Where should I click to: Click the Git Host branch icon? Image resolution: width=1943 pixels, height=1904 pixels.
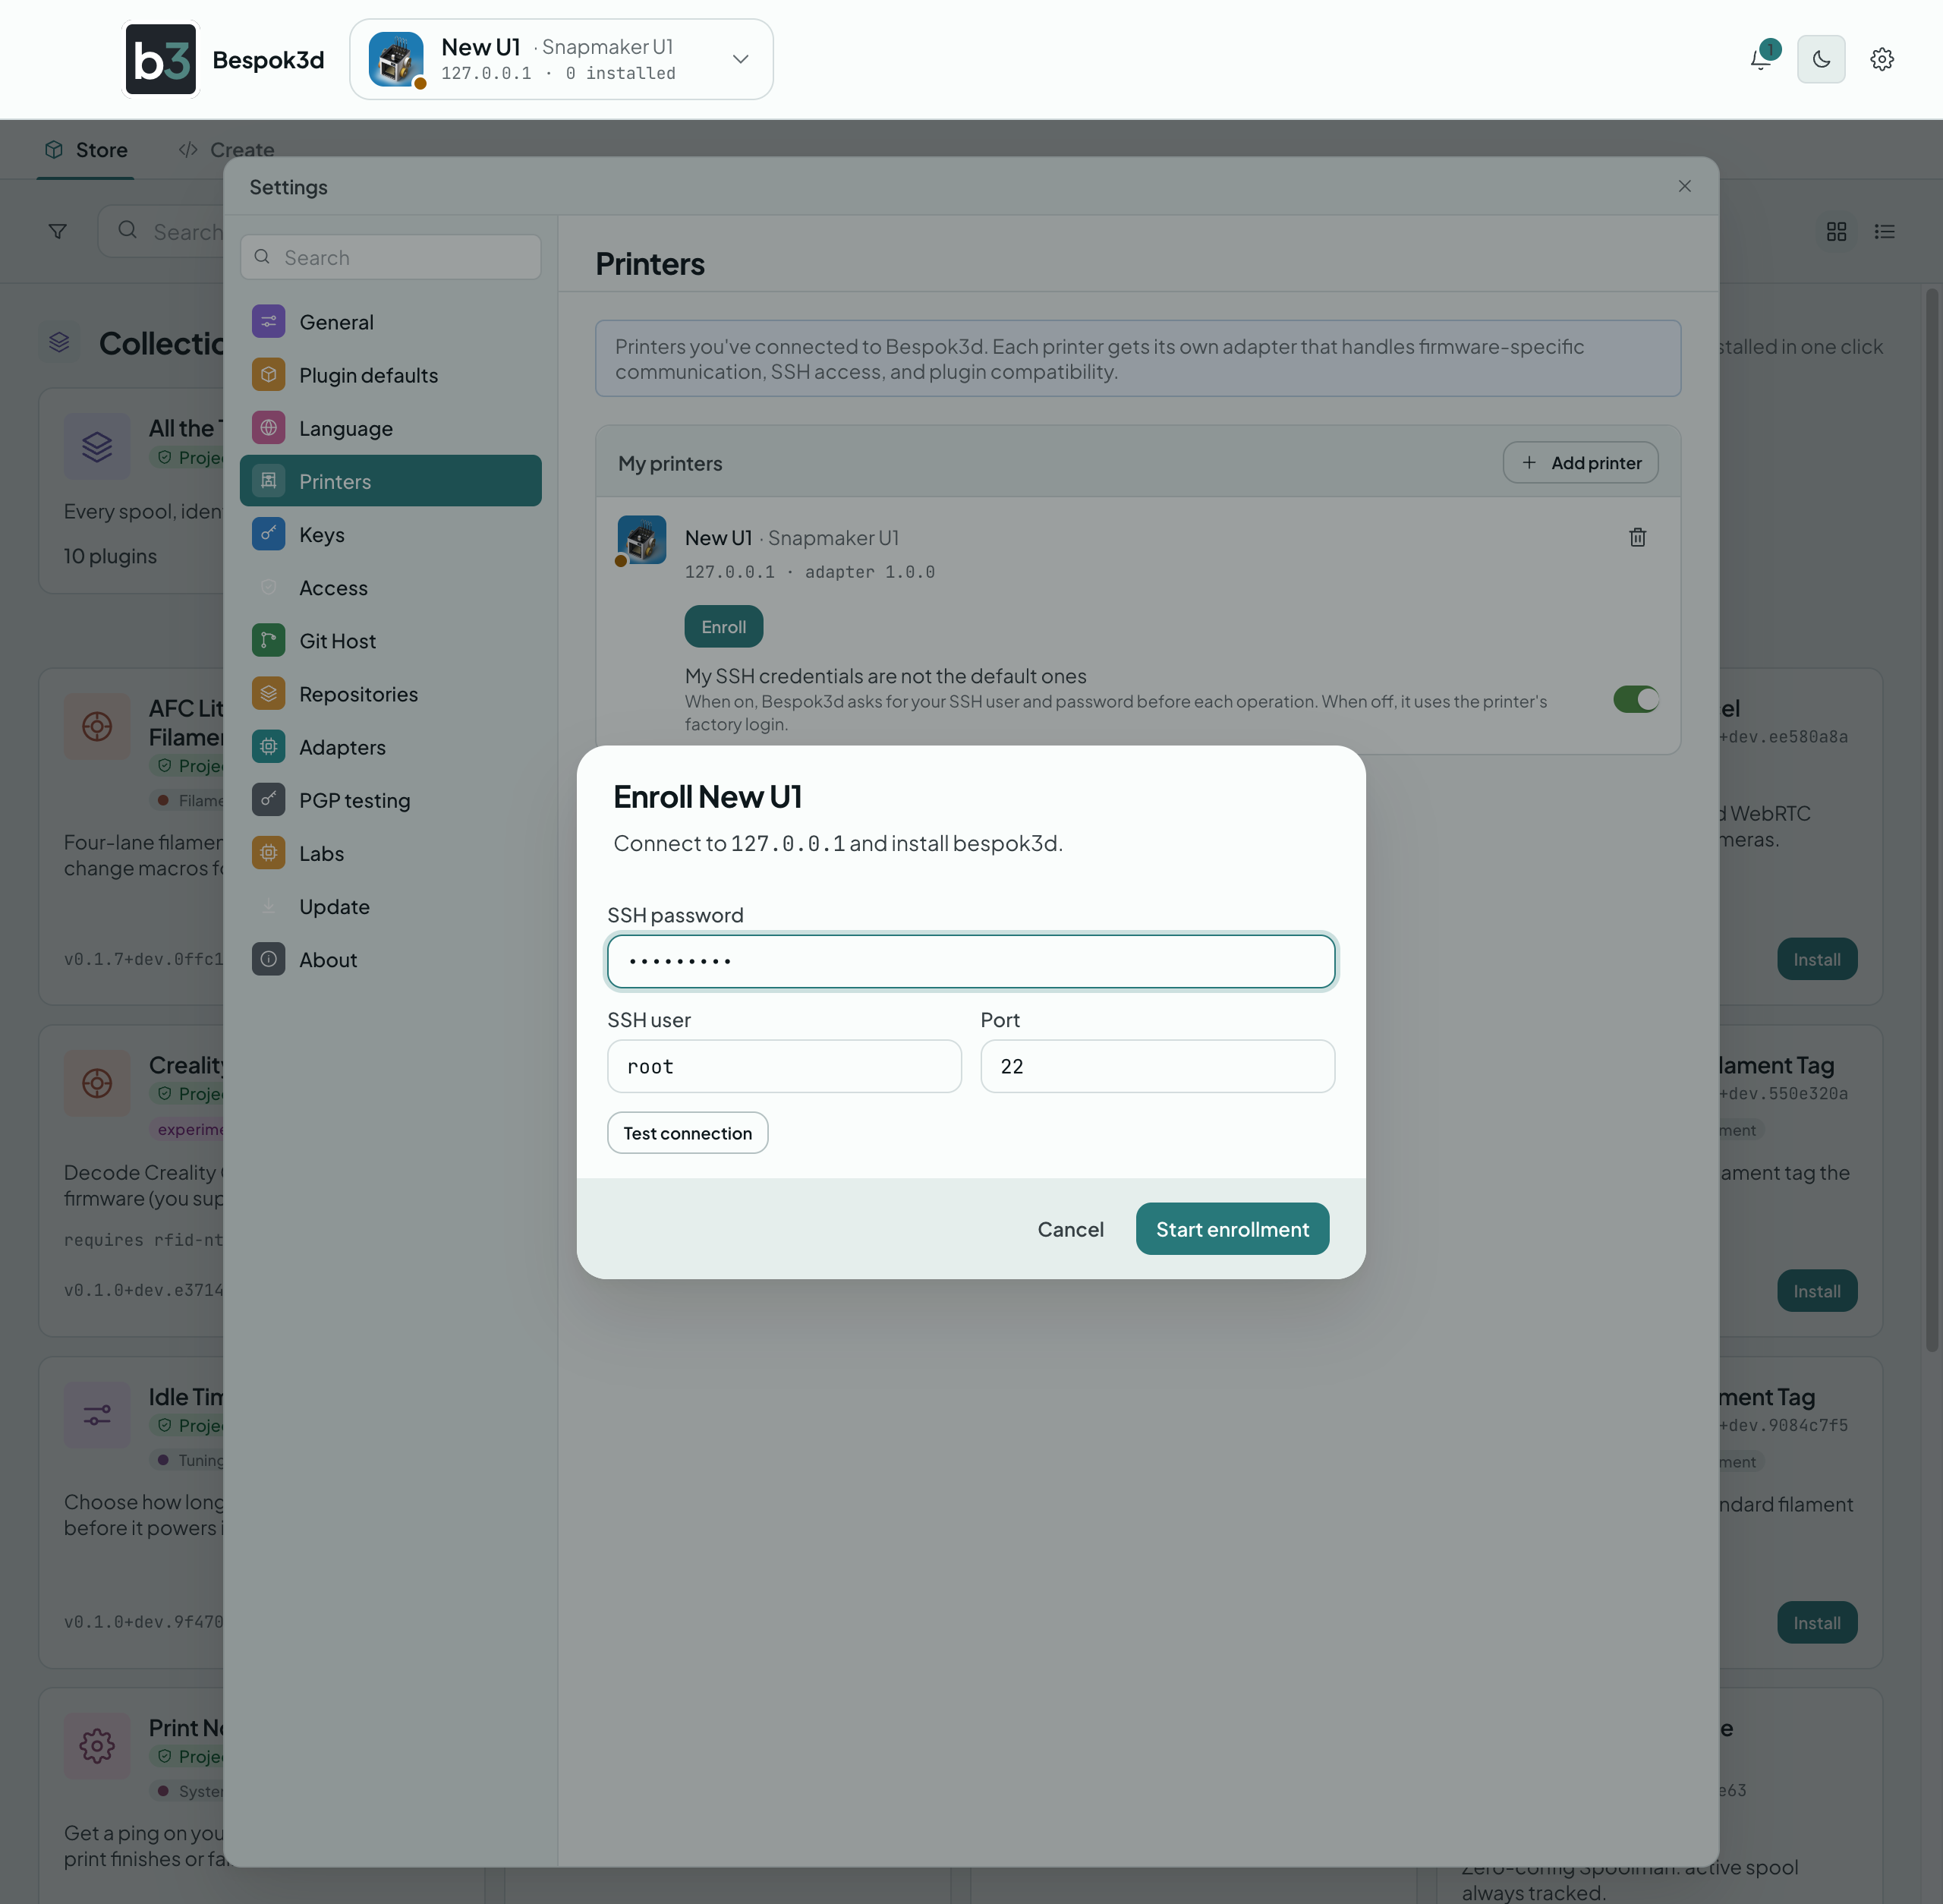tap(268, 640)
